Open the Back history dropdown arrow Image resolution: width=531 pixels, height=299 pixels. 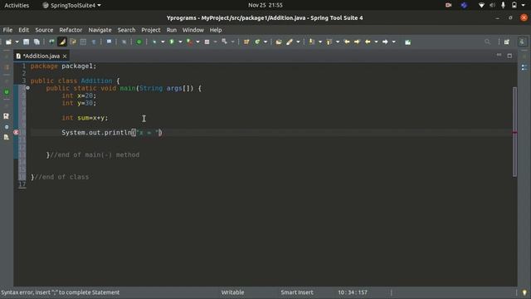[376, 42]
